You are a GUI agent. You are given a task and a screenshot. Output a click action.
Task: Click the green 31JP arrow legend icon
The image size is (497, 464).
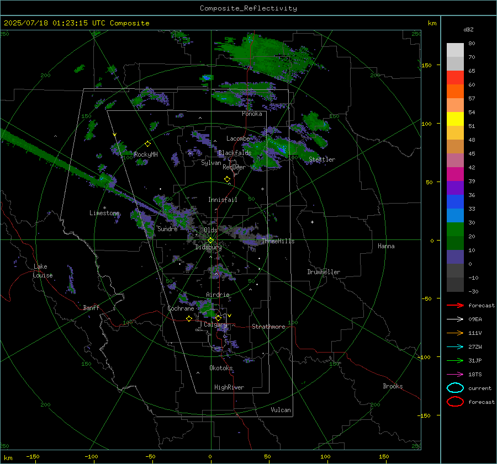tap(455, 360)
